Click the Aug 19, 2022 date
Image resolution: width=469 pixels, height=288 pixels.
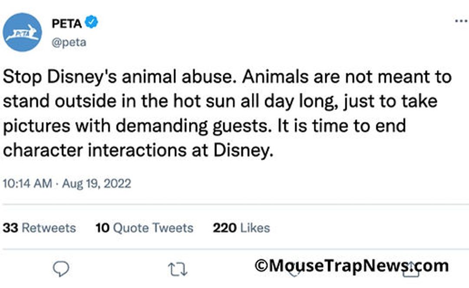pyautogui.click(x=96, y=183)
